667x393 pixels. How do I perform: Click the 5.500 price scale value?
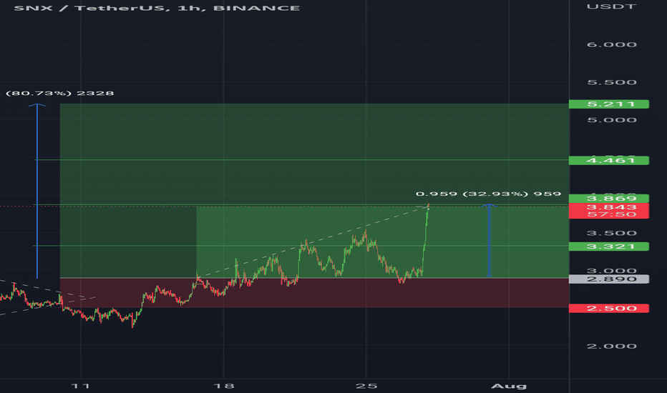[612, 82]
